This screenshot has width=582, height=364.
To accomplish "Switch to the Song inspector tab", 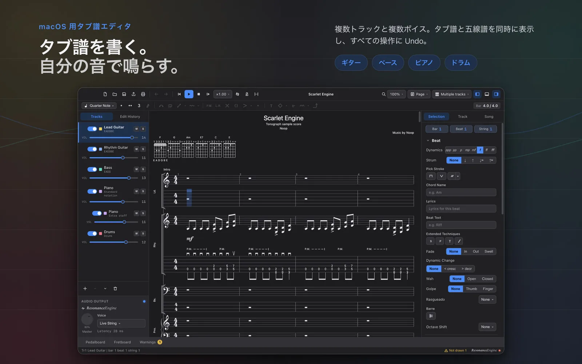I will click(x=489, y=117).
